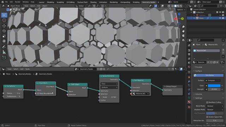
Task: Add a new workspace with plus
Action: coord(158,2)
